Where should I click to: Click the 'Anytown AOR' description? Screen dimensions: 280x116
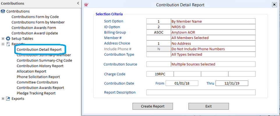(x=183, y=33)
